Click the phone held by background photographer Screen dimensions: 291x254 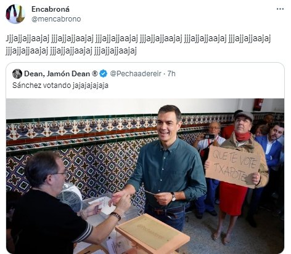coord(209,137)
